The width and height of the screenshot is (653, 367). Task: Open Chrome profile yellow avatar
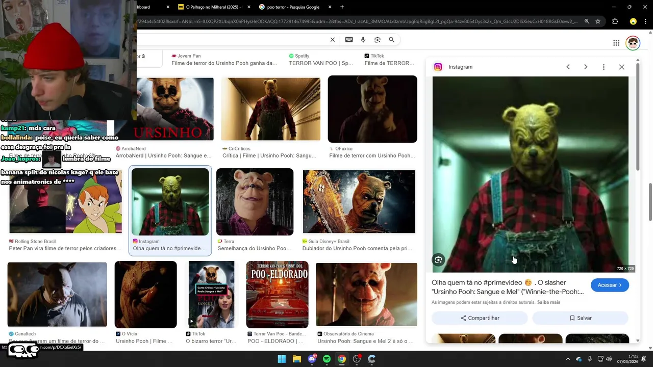tap(633, 21)
